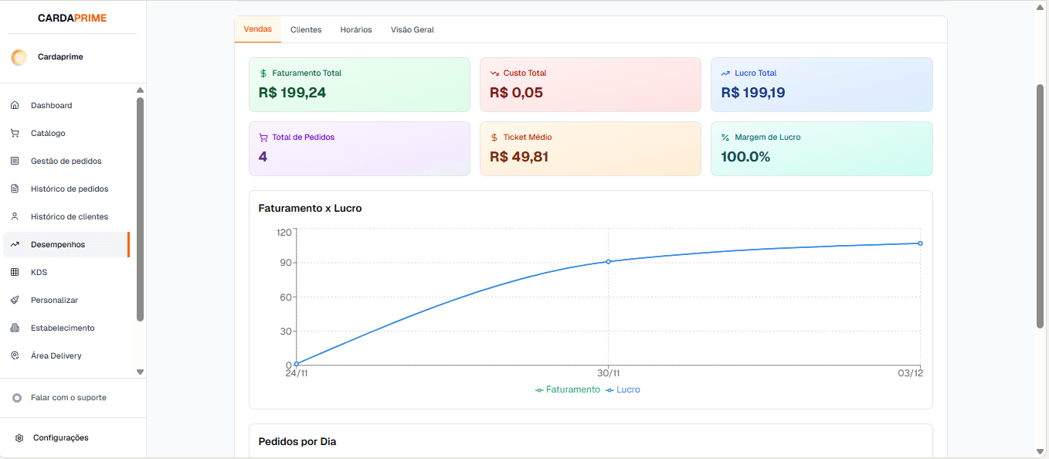1049x459 pixels.
Task: Open Histórico de pedidos from the sidebar icon
Action: [15, 189]
